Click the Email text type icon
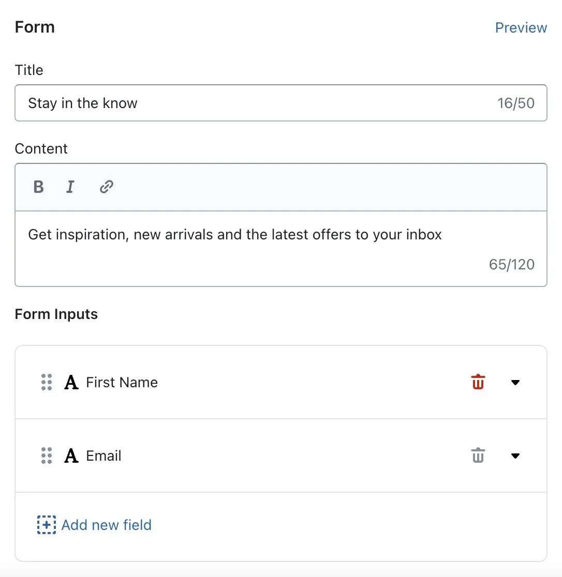Screen dimensions: 562x577 [x=71, y=456]
